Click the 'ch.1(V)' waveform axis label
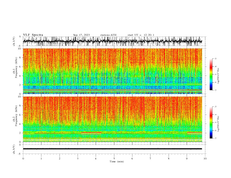The width and height of the screenshot is (231, 178). [x=14, y=41]
